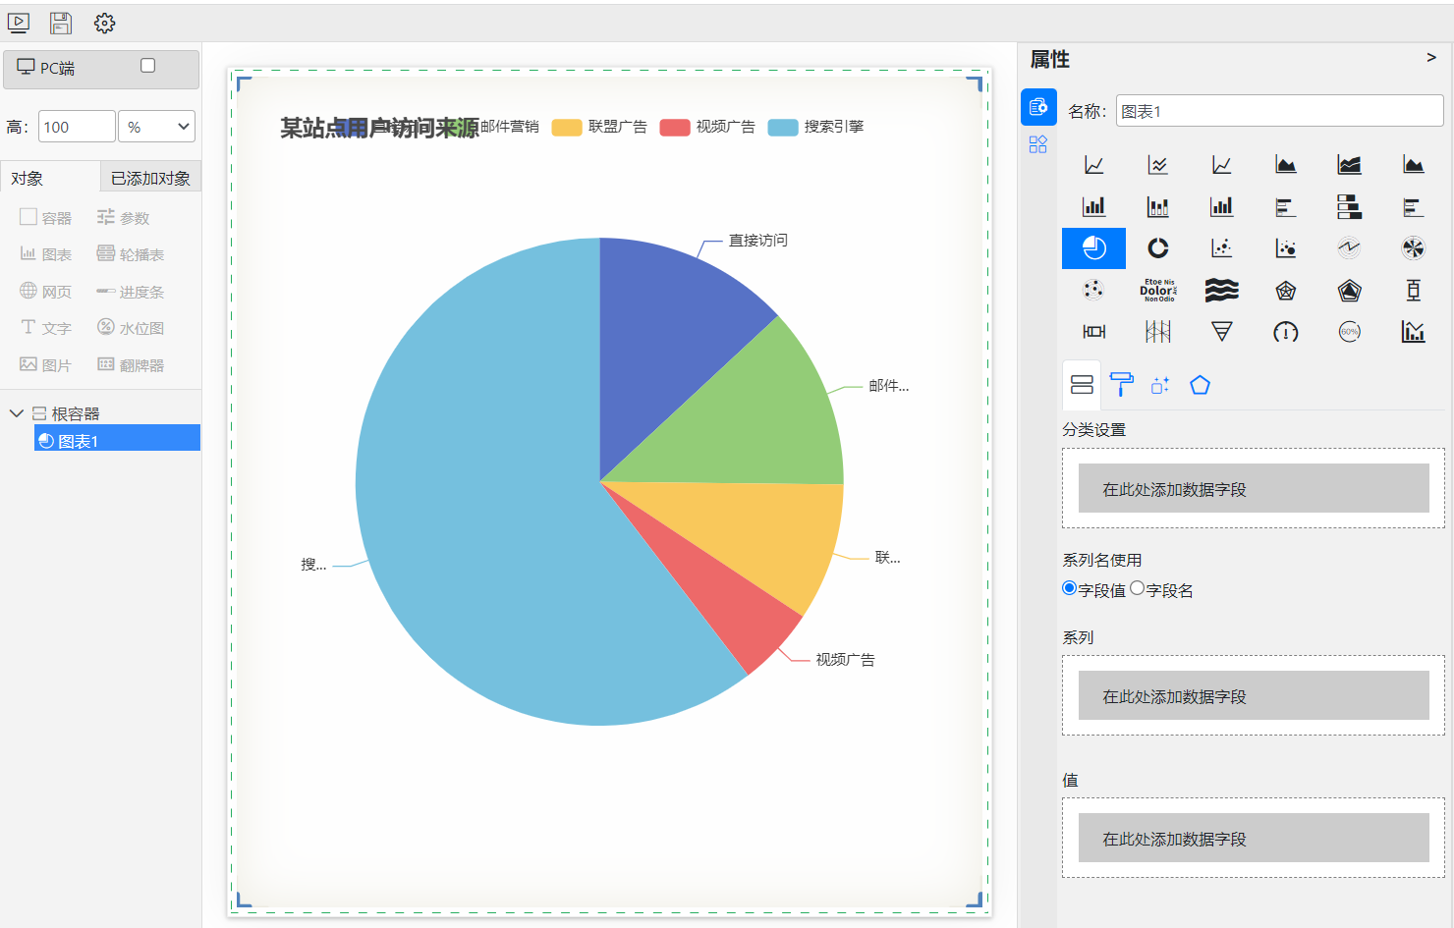The height and width of the screenshot is (928, 1454).
Task: Click the 值 add data field box
Action: [x=1254, y=838]
